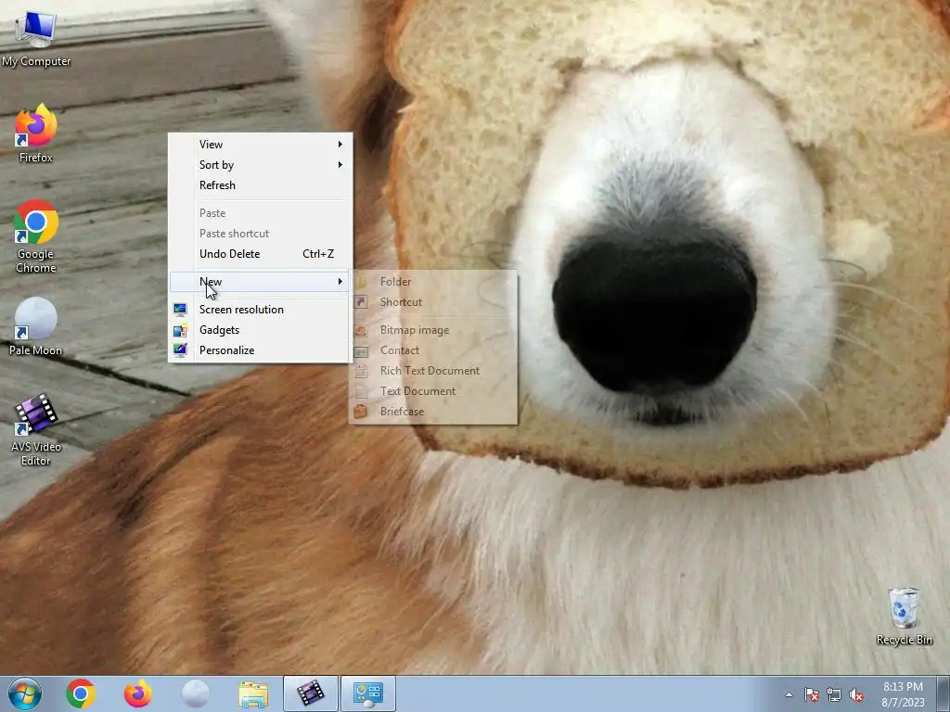Click the Screen resolution monitor icon
This screenshot has width=950, height=712.
point(180,310)
